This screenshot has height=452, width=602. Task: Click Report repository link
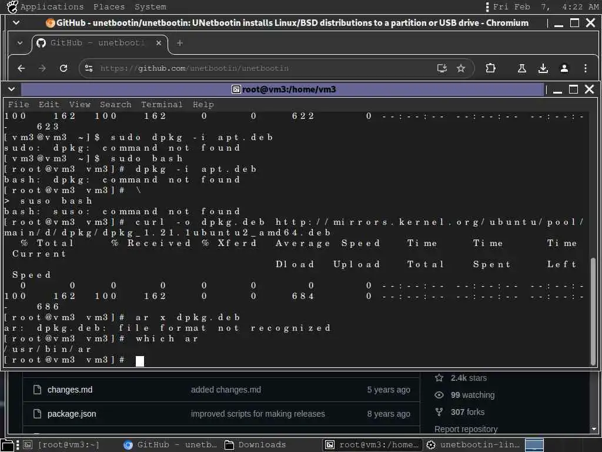pos(466,429)
